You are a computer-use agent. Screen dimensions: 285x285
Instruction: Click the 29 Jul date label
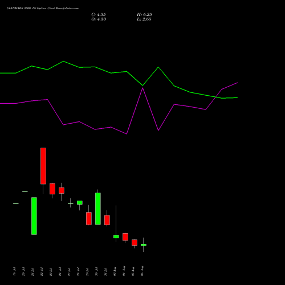(87, 271)
